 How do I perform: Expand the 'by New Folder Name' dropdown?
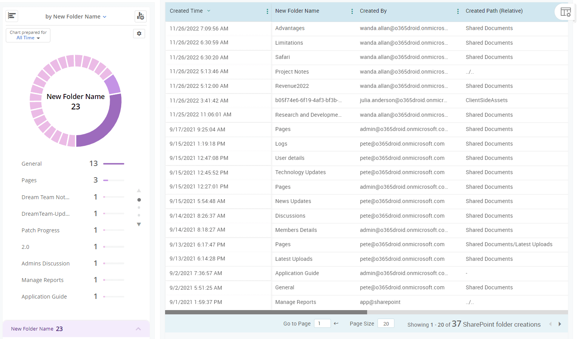click(76, 17)
